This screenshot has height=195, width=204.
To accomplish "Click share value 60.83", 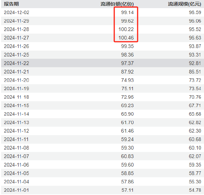I will tap(127, 156).
